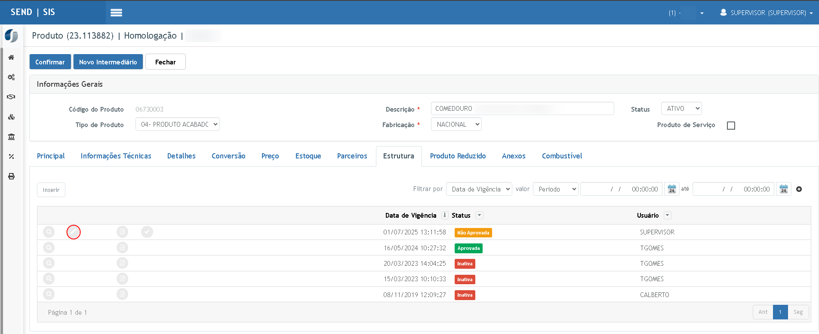Image resolution: width=819 pixels, height=334 pixels.
Task: Export 01/07/2025 structure to Excel
Action: click(x=123, y=232)
